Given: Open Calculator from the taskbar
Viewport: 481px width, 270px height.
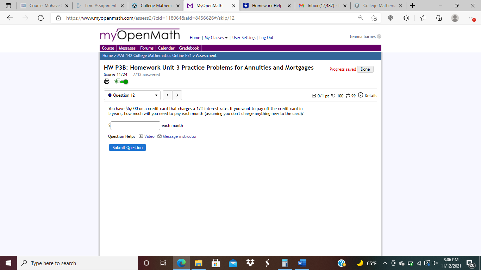Looking at the screenshot, I should point(285,263).
